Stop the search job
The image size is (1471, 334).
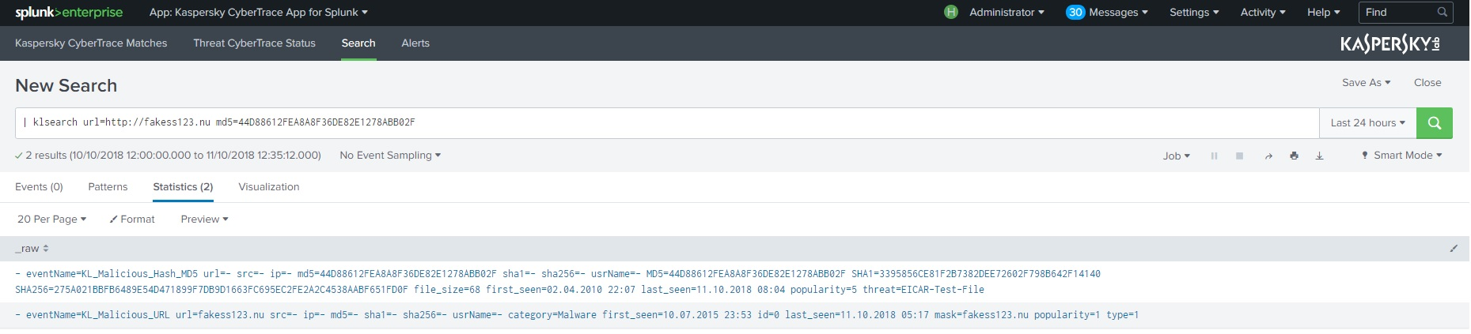[x=1239, y=156]
